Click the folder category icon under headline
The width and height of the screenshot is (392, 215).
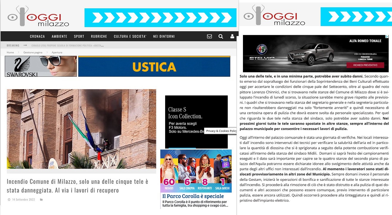click(x=41, y=200)
